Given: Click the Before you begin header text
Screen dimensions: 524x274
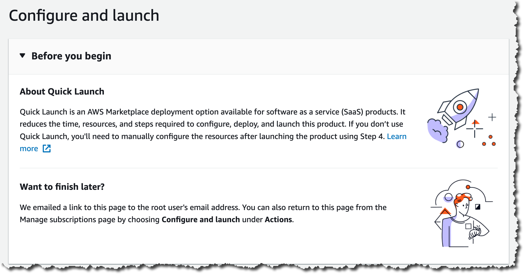Looking at the screenshot, I should pyautogui.click(x=71, y=56).
